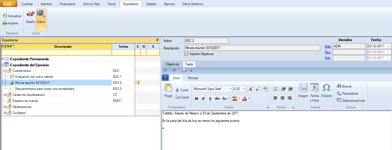Toggle italic formatting button
The width and height of the screenshot is (392, 150).
(x=203, y=98)
